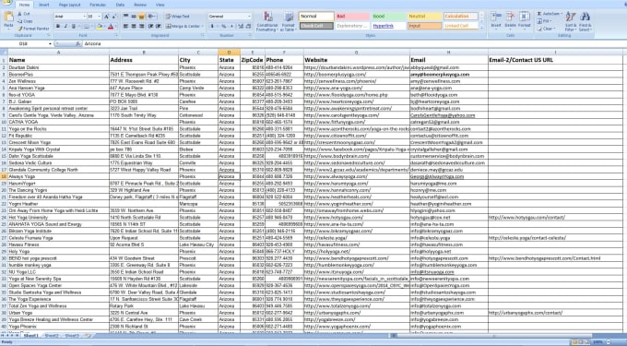The height and width of the screenshot is (346, 627).
Task: Align text right in the cell
Action: tap(141, 27)
